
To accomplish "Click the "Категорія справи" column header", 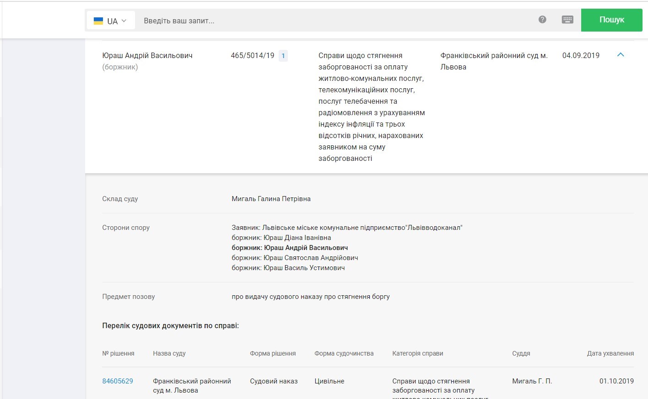I will [x=417, y=353].
